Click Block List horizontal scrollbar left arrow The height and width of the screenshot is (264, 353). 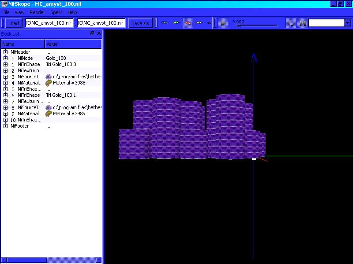point(4,260)
